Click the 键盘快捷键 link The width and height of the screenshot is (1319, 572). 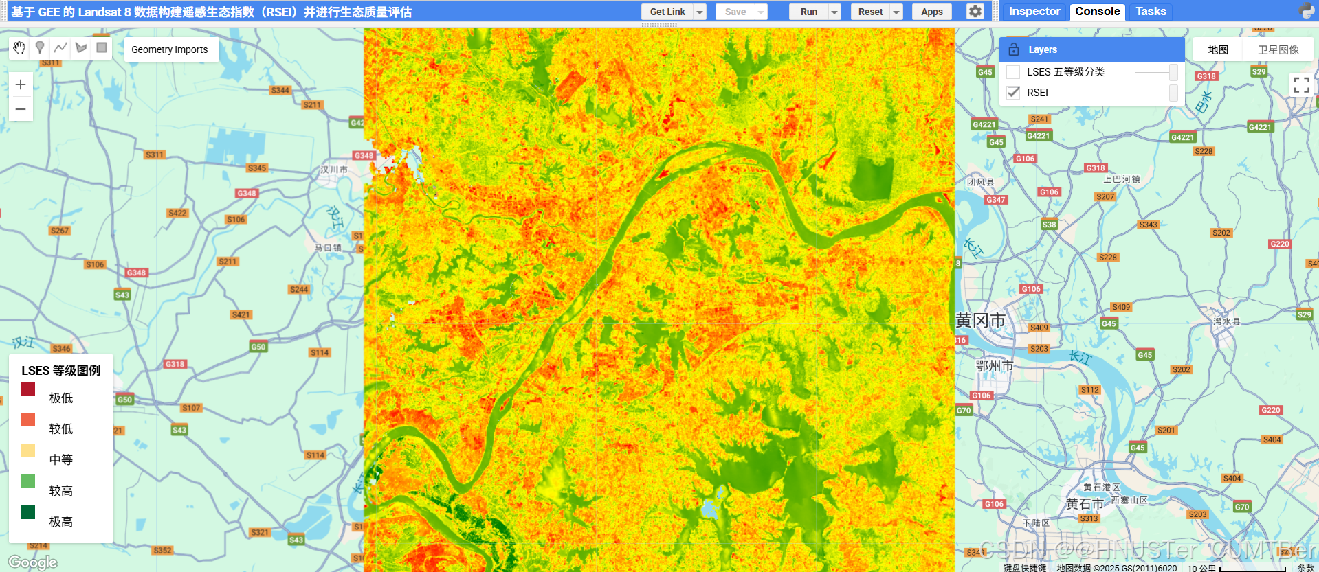click(x=1024, y=567)
